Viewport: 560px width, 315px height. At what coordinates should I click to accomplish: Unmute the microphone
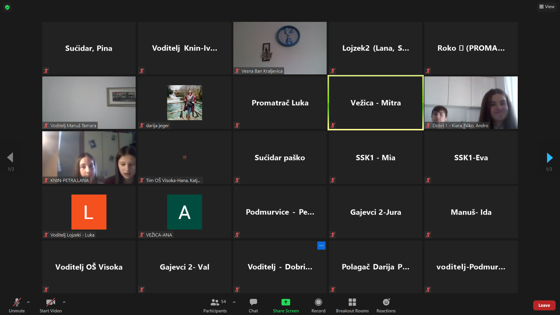17,305
